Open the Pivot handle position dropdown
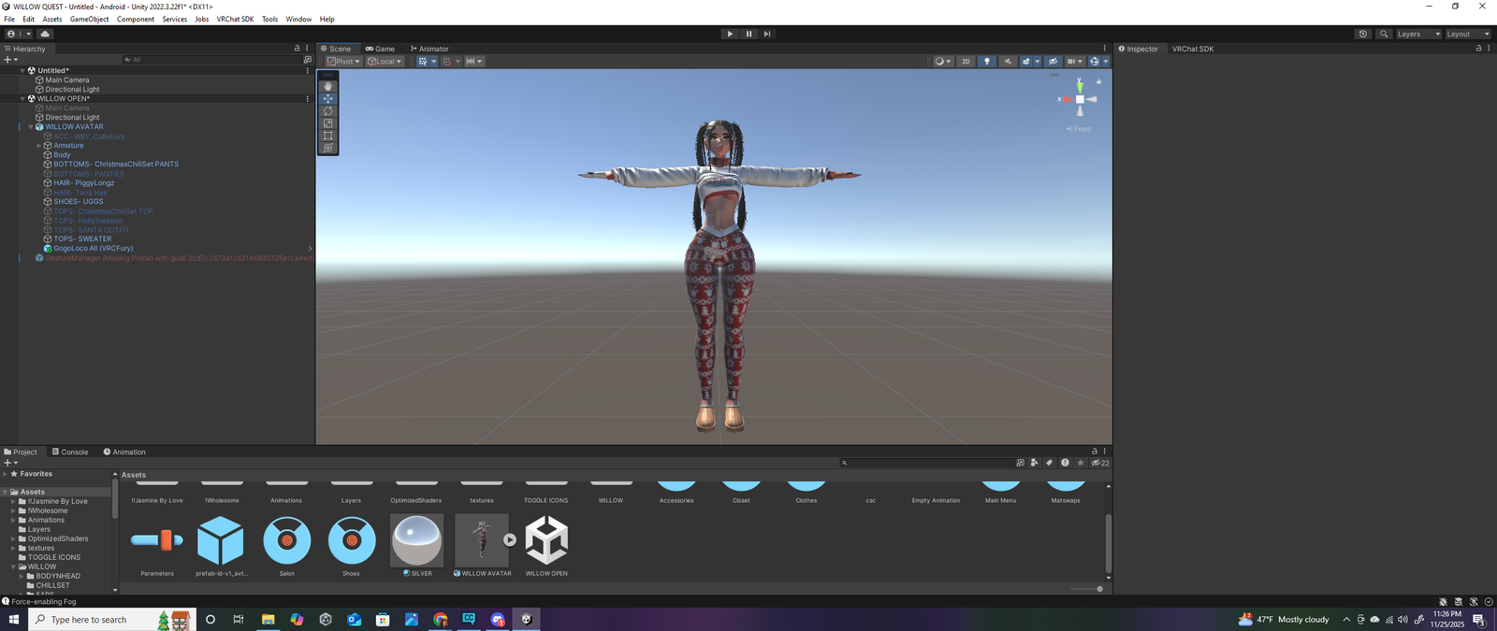The width and height of the screenshot is (1497, 631). point(343,62)
